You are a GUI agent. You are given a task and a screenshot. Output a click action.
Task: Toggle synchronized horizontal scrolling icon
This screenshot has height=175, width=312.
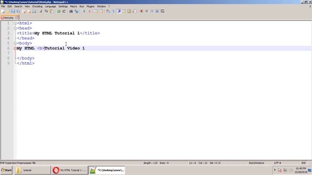101,11
